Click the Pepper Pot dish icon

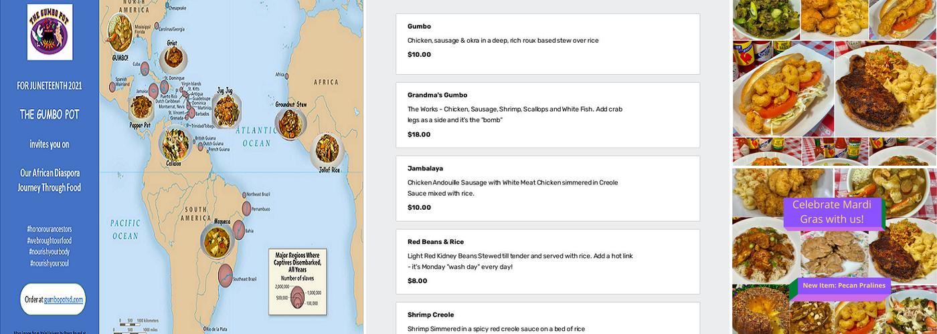[x=142, y=106]
